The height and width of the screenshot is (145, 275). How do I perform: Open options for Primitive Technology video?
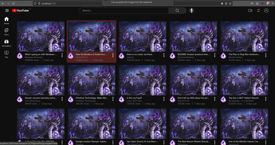click(x=113, y=99)
